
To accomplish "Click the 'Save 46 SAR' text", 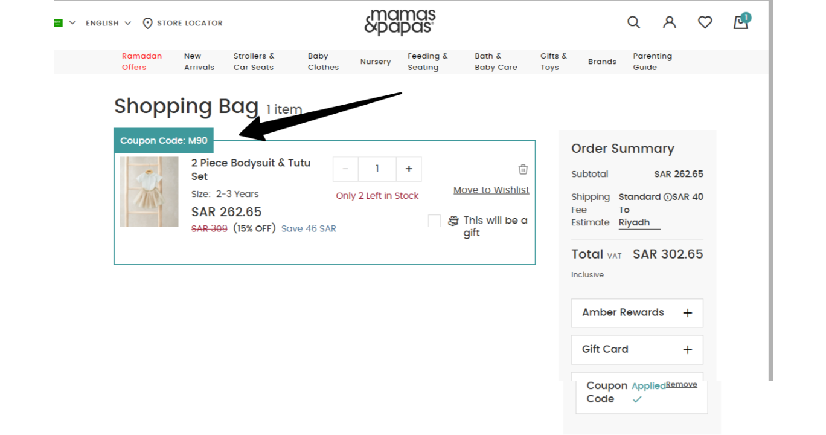I will [x=309, y=229].
